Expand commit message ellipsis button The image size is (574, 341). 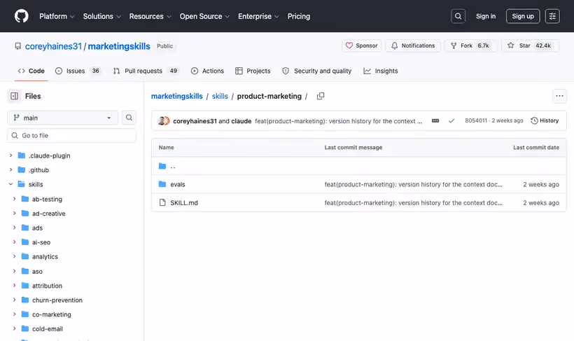click(x=435, y=120)
